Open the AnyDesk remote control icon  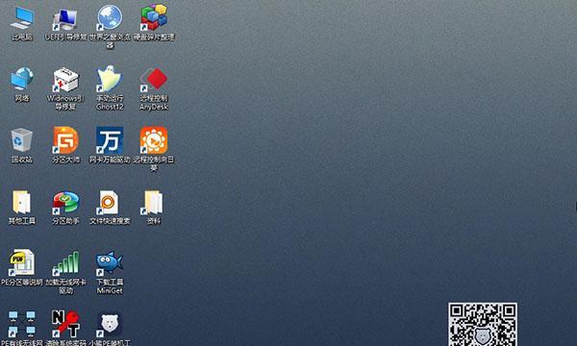[154, 79]
